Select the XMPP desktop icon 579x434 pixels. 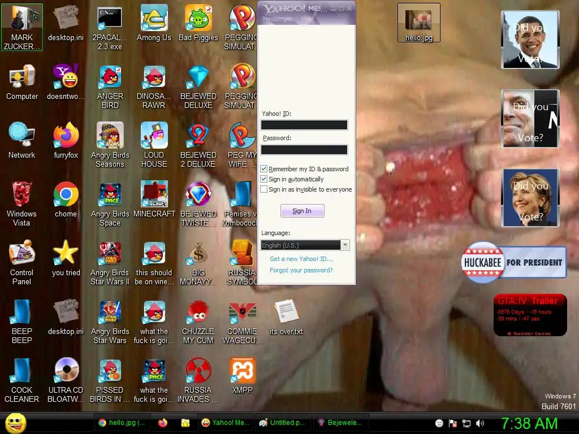[242, 376]
